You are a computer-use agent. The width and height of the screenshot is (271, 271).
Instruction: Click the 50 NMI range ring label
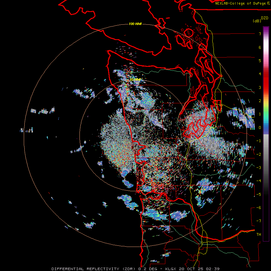pyautogui.click(x=135, y=79)
